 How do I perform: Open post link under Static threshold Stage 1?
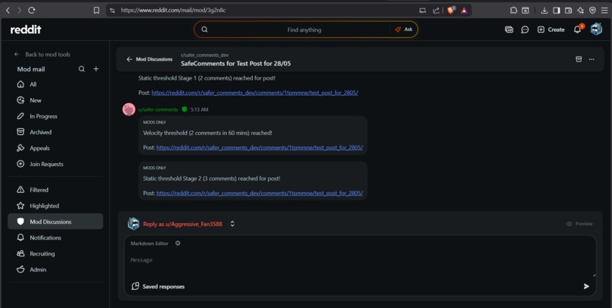pyautogui.click(x=255, y=93)
